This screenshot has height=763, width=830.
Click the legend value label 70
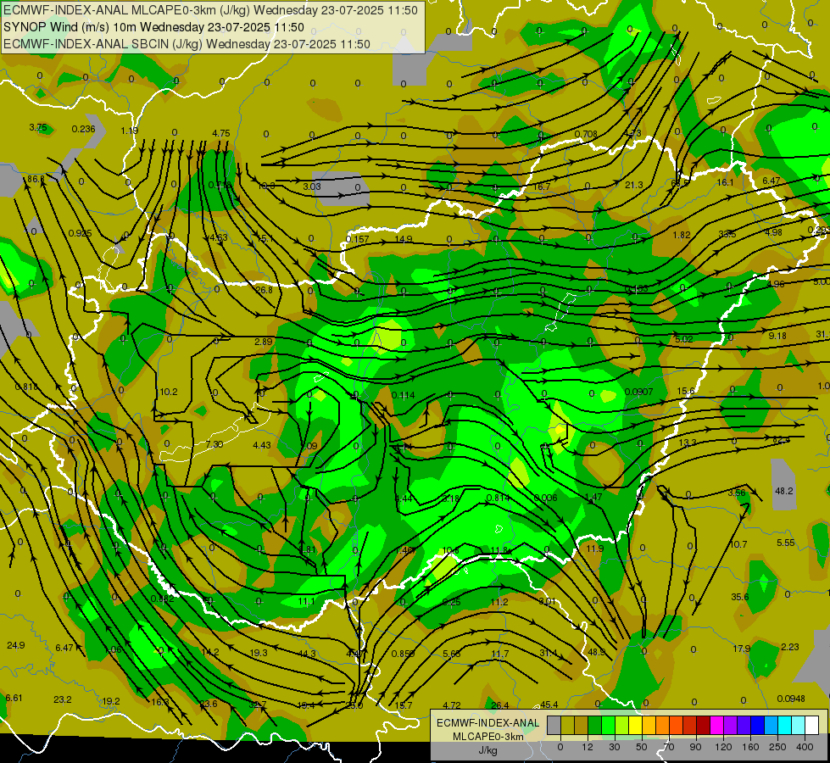pos(669,747)
